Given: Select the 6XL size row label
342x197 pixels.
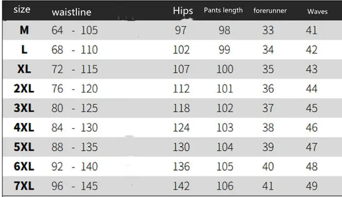Looking at the screenshot, I should coord(23,166).
